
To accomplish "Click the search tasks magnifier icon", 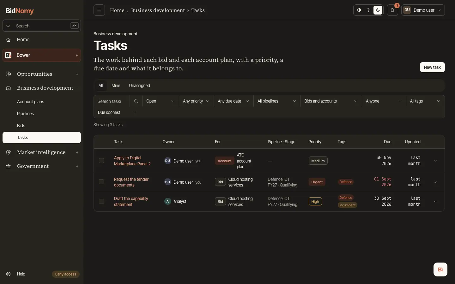I will (136, 101).
